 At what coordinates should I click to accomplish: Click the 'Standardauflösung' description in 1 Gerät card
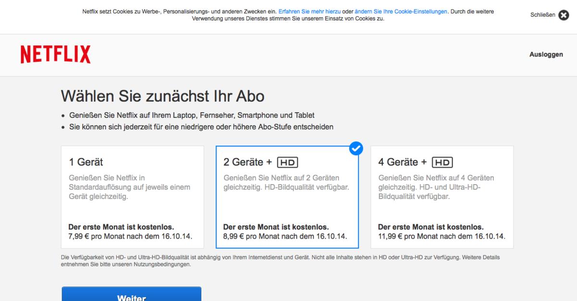click(x=130, y=187)
